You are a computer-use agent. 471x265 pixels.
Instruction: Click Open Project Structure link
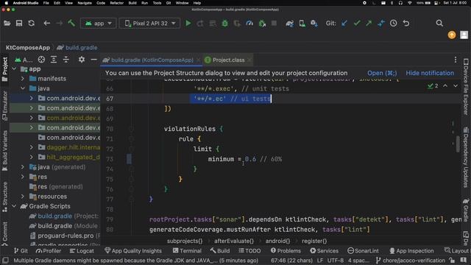coord(382,73)
